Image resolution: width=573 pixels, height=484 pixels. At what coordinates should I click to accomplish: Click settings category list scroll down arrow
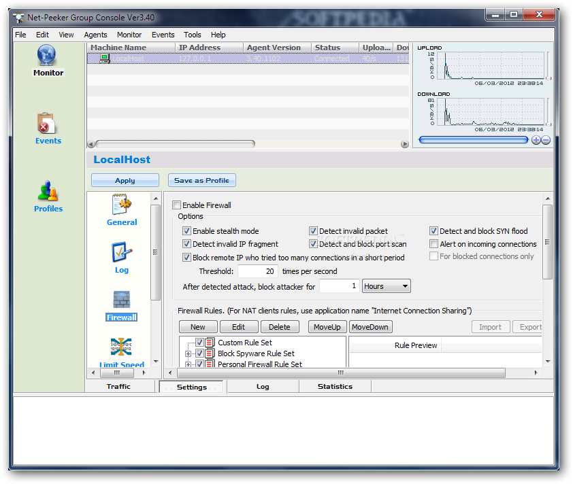(x=156, y=362)
